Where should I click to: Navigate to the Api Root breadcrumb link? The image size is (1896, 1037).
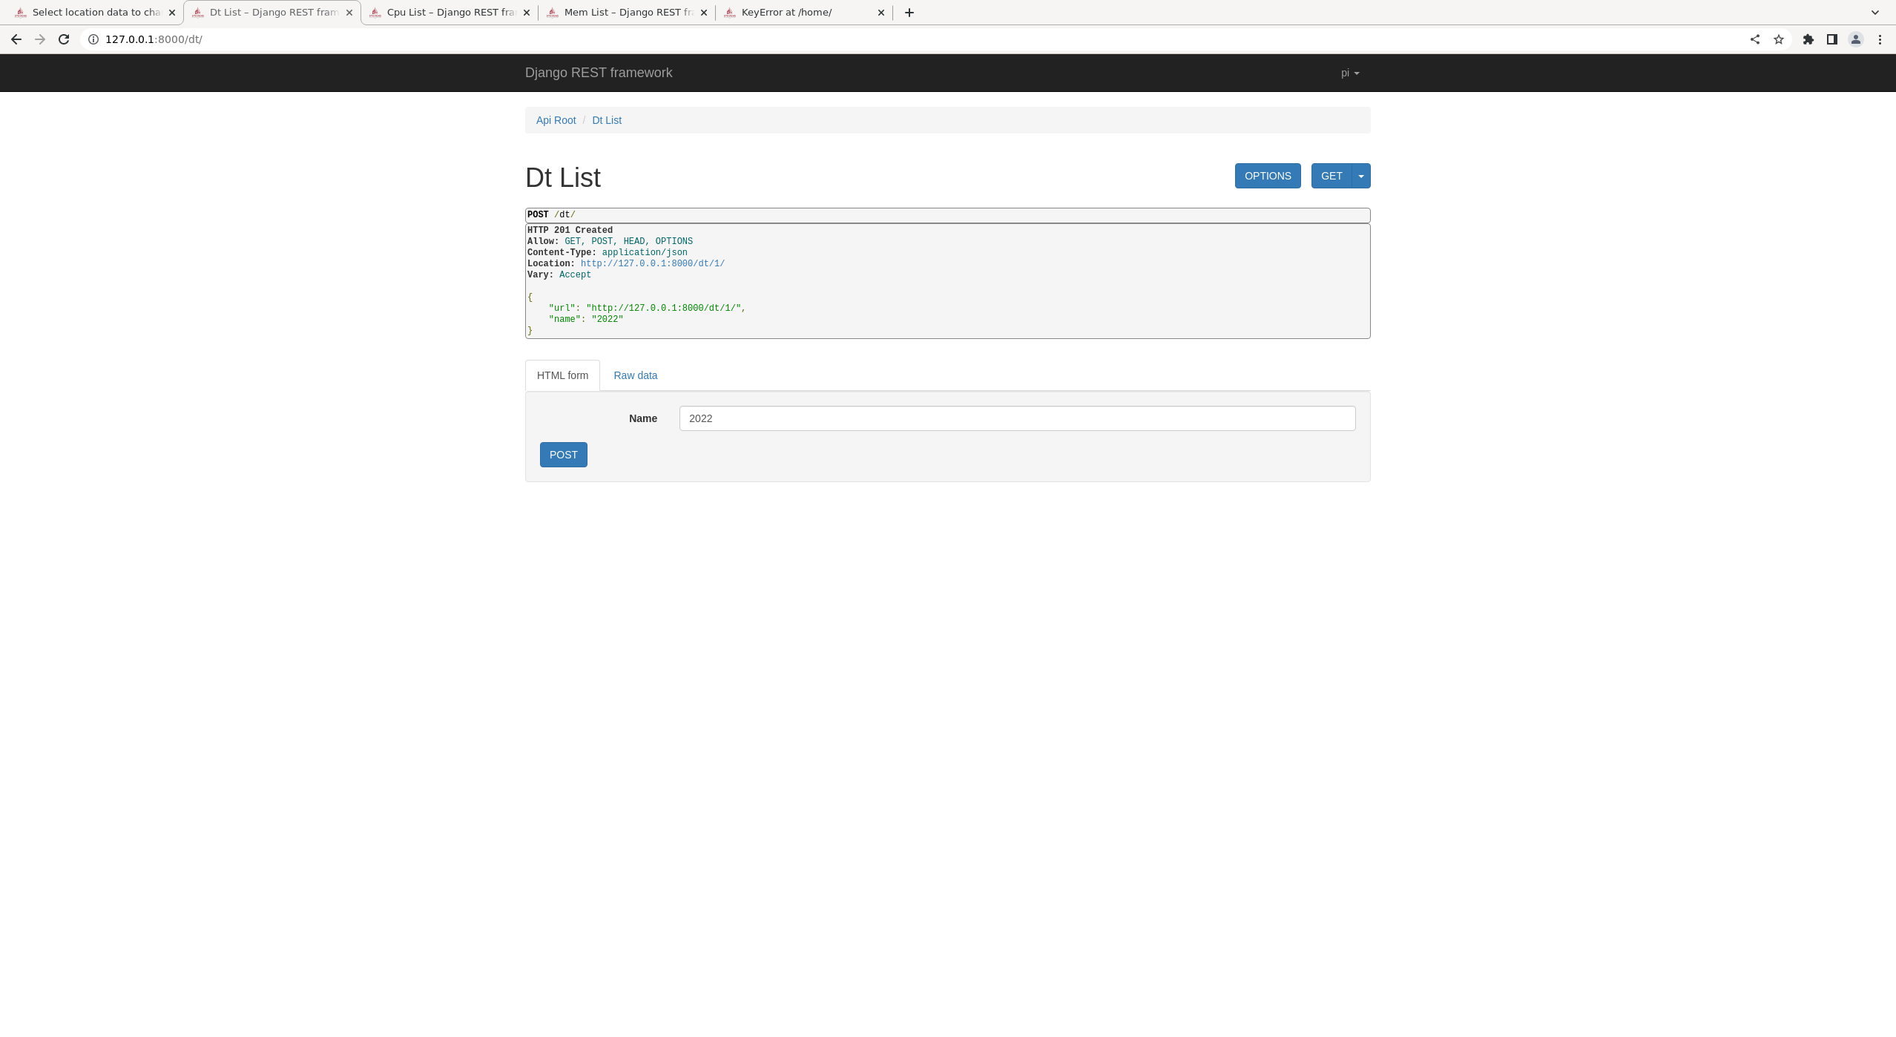point(556,120)
